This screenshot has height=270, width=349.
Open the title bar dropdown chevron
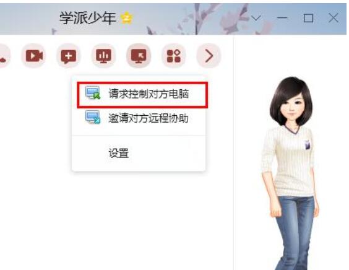pyautogui.click(x=256, y=17)
